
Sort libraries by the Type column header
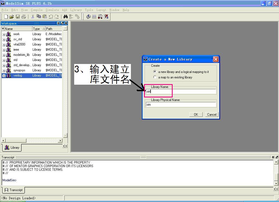39,29
